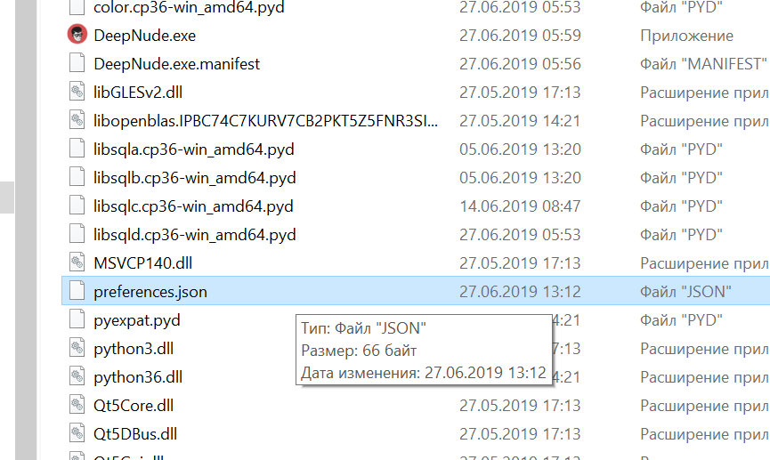
Task: Click the libsqla.cp36-win_amd64.pyd file name
Action: pyautogui.click(x=194, y=149)
